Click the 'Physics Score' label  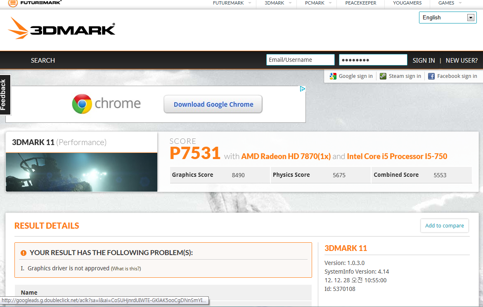coord(291,175)
